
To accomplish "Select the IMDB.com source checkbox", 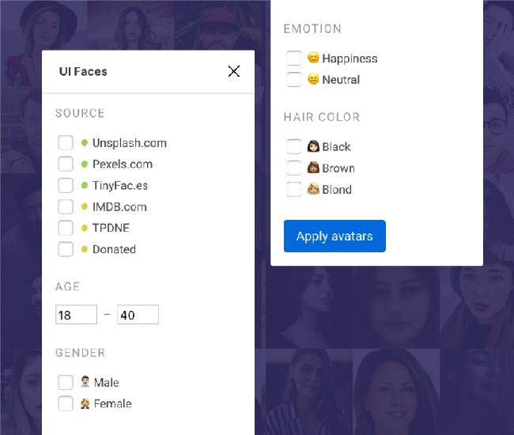I will (66, 207).
